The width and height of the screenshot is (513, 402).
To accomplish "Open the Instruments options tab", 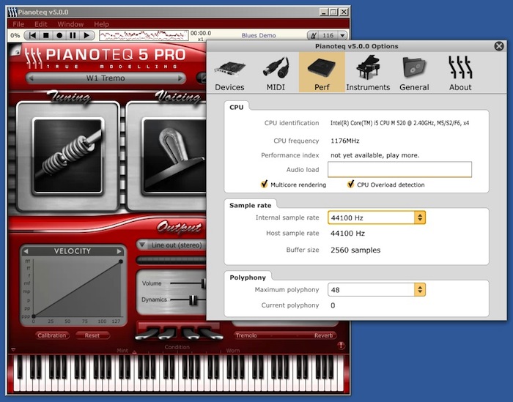I will point(368,72).
